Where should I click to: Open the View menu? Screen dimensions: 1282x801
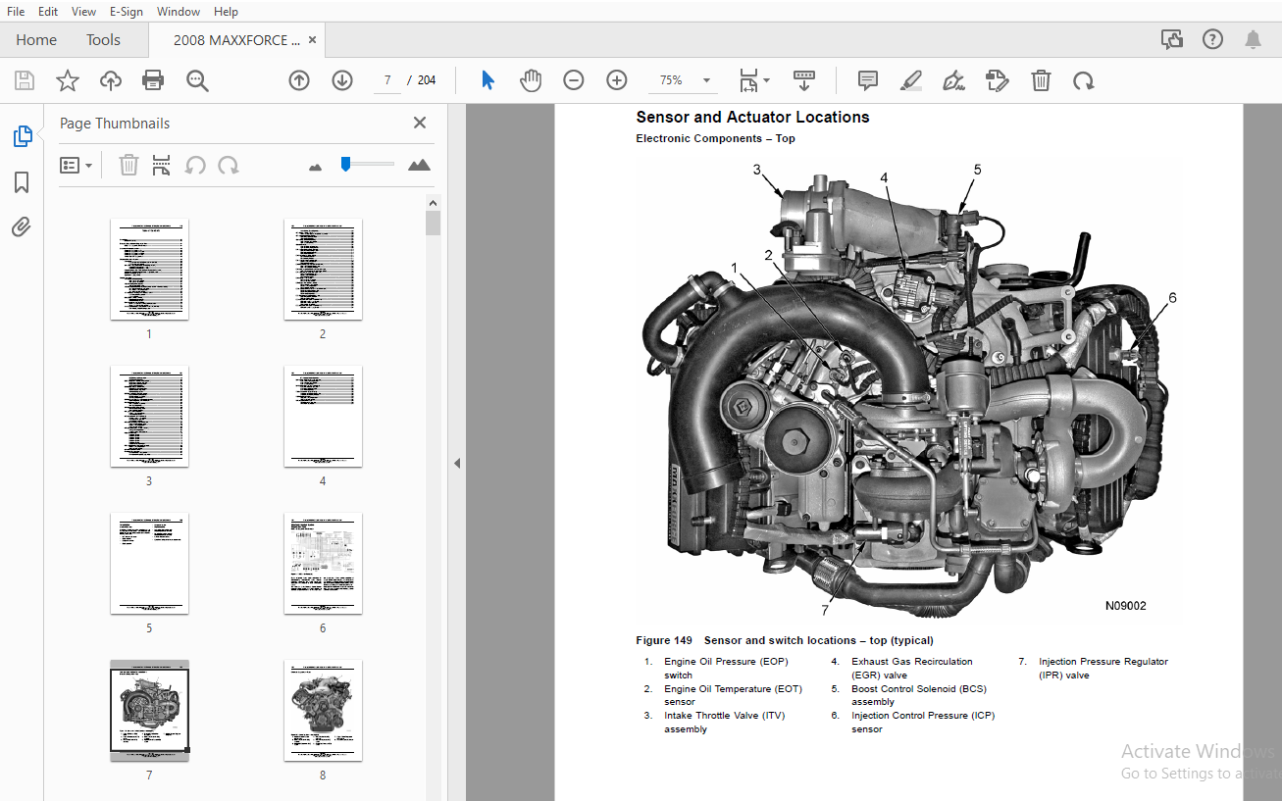[84, 12]
